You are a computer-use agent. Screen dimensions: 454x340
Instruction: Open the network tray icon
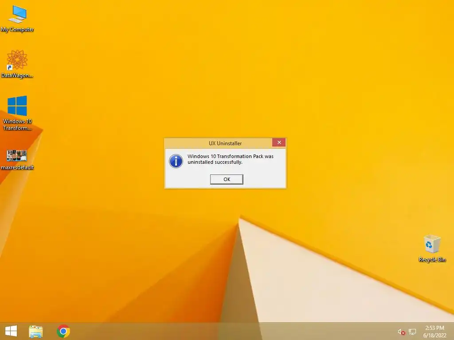coord(412,332)
